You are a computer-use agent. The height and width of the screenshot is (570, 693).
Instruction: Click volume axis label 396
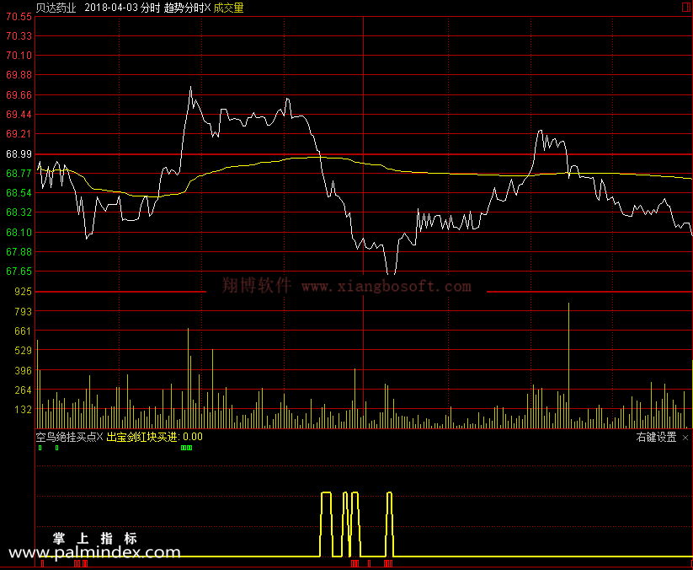(23, 370)
